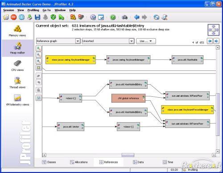Select the JNI global reference node

pos(128,98)
